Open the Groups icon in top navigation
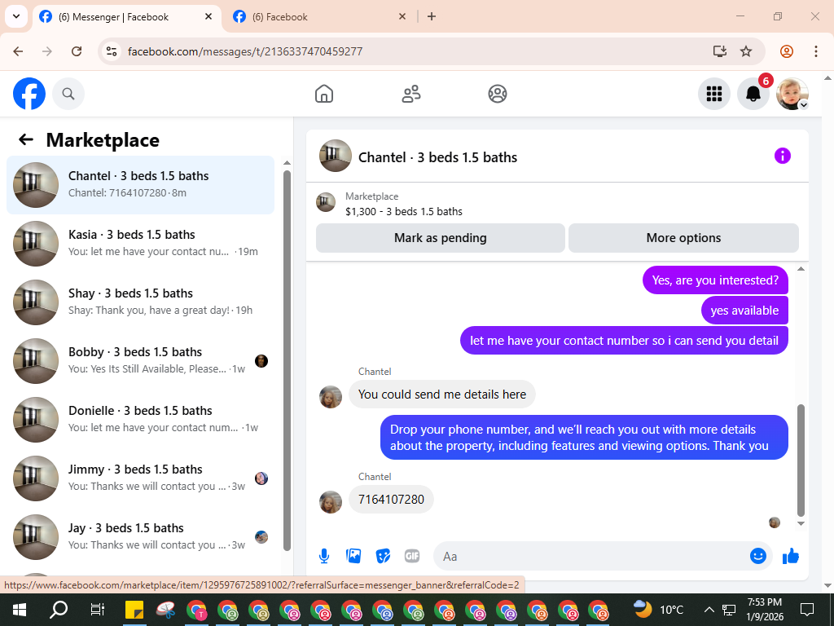 coord(498,94)
